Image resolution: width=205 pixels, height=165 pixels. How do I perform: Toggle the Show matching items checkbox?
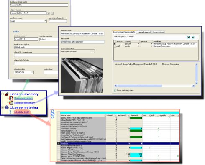click(115, 90)
